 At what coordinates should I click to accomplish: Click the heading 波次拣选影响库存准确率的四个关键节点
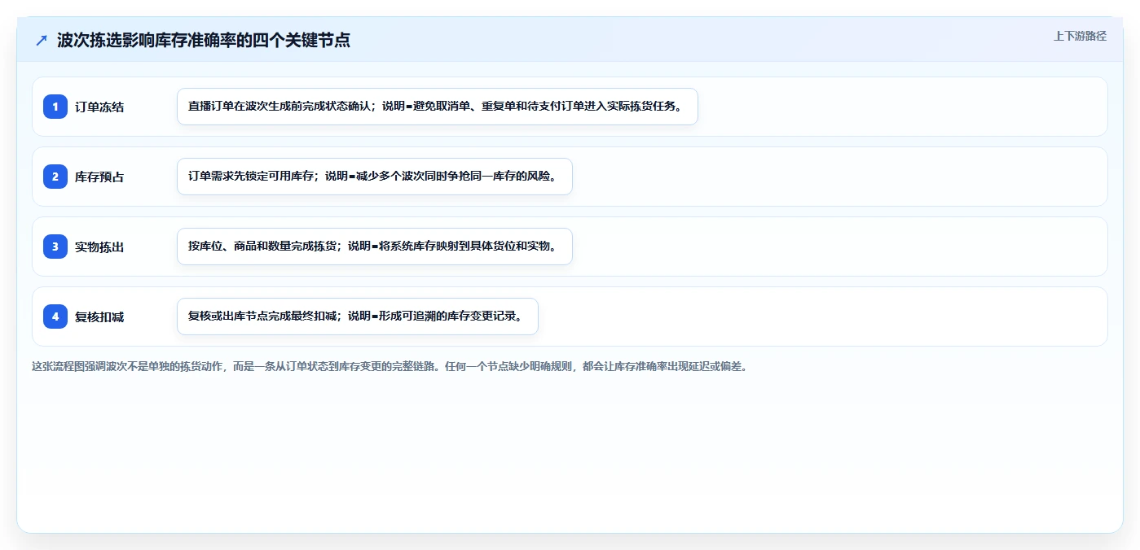click(x=204, y=40)
